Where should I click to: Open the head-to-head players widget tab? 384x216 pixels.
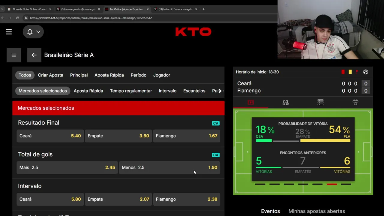286,103
